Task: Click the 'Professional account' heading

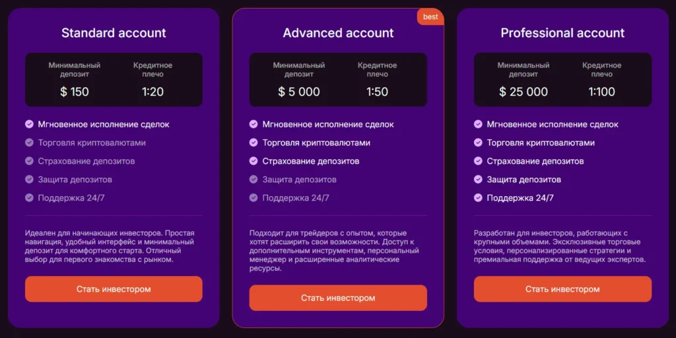Action: tap(562, 33)
